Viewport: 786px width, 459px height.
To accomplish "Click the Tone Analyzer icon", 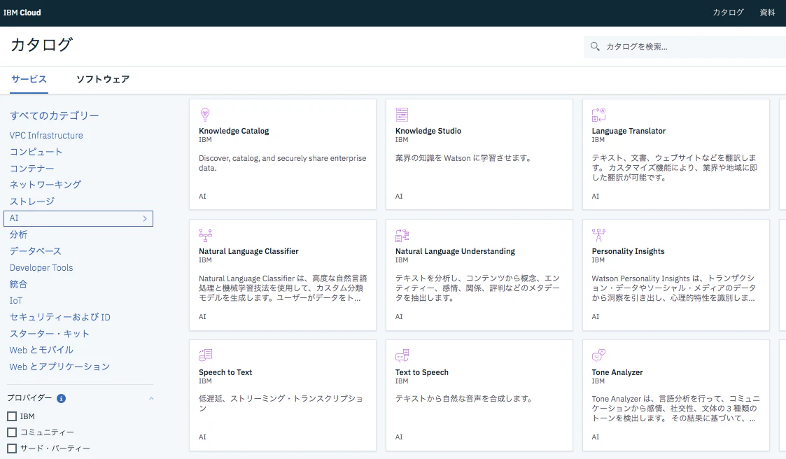I will pos(598,355).
